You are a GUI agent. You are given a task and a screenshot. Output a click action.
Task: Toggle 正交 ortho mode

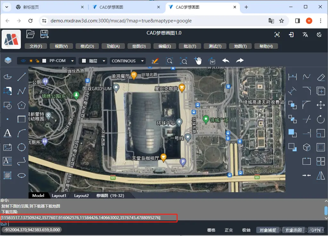tap(229, 230)
